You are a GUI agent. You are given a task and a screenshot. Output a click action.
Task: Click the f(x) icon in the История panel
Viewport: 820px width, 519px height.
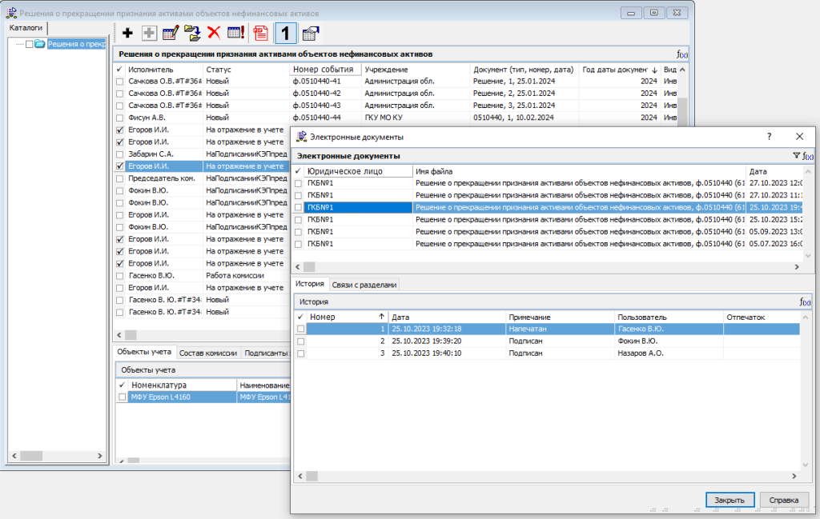pyautogui.click(x=806, y=301)
